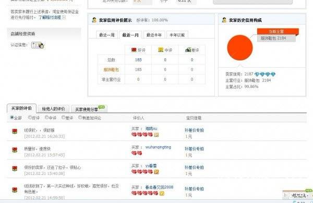
Task: Click the floating widget at bottom right corner
Action: (x=298, y=195)
